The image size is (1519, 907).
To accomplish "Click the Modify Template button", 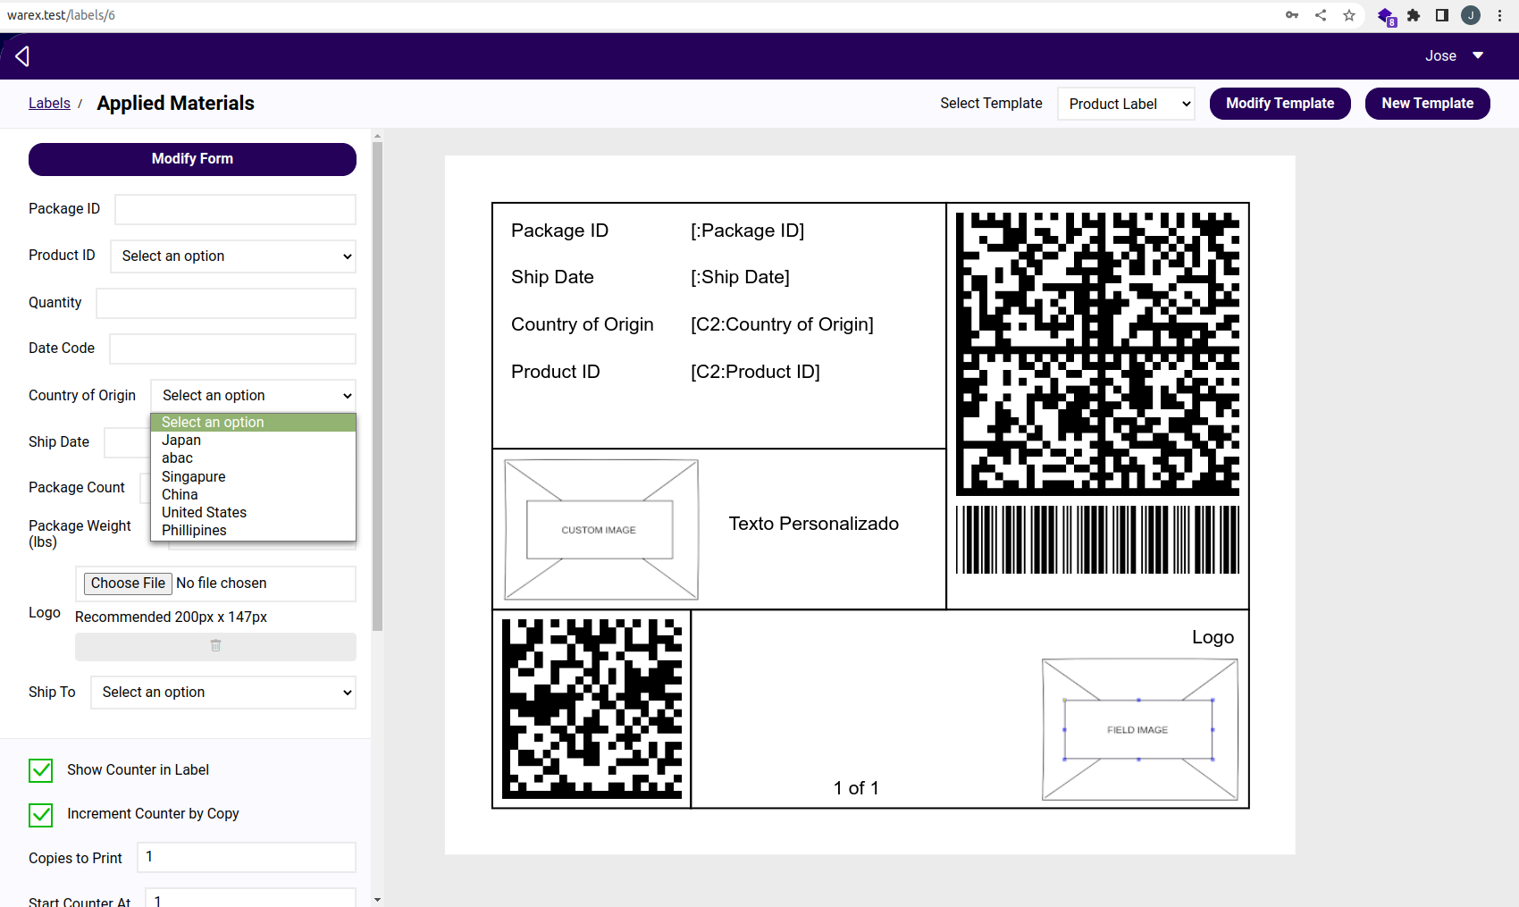I will (1280, 104).
